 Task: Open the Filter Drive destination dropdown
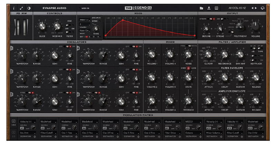point(172,133)
